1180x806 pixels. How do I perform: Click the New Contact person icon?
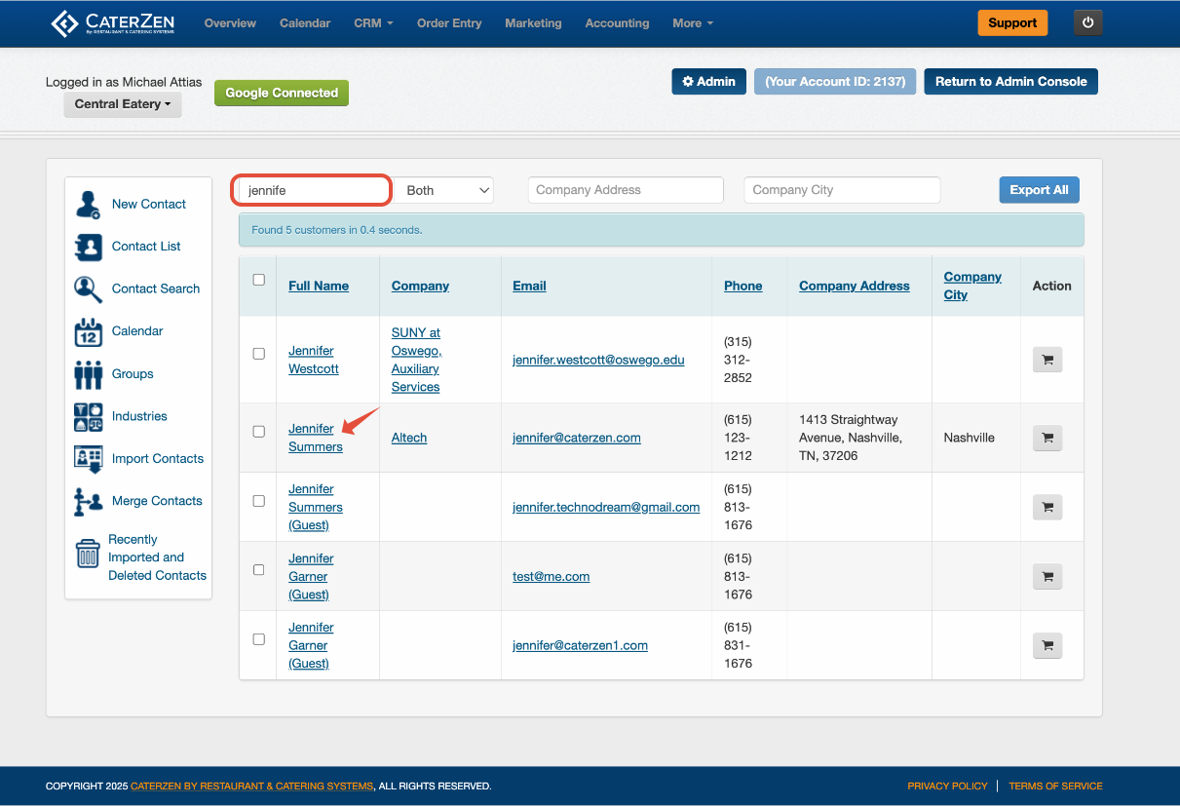89,205
